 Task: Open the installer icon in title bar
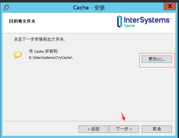6,7
